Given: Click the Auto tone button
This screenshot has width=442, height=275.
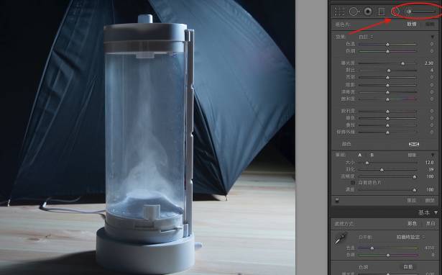Looking at the screenshot, I should click(408, 266).
